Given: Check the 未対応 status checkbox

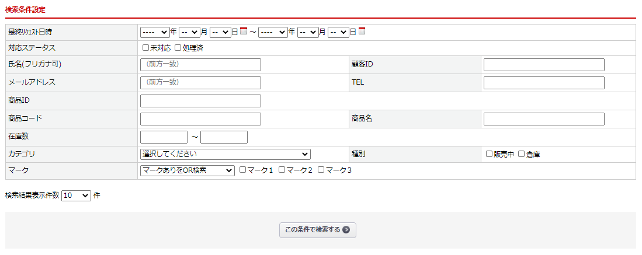Looking at the screenshot, I should (146, 48).
